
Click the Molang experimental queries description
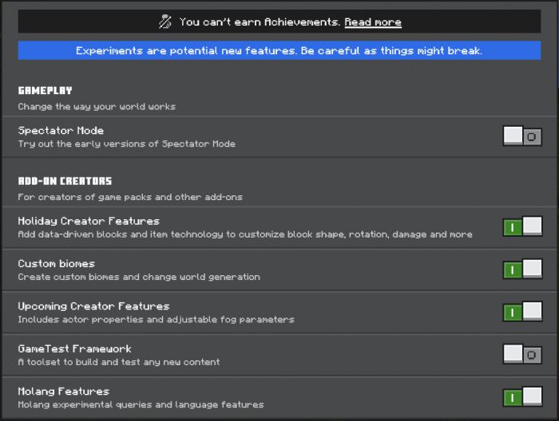141,404
